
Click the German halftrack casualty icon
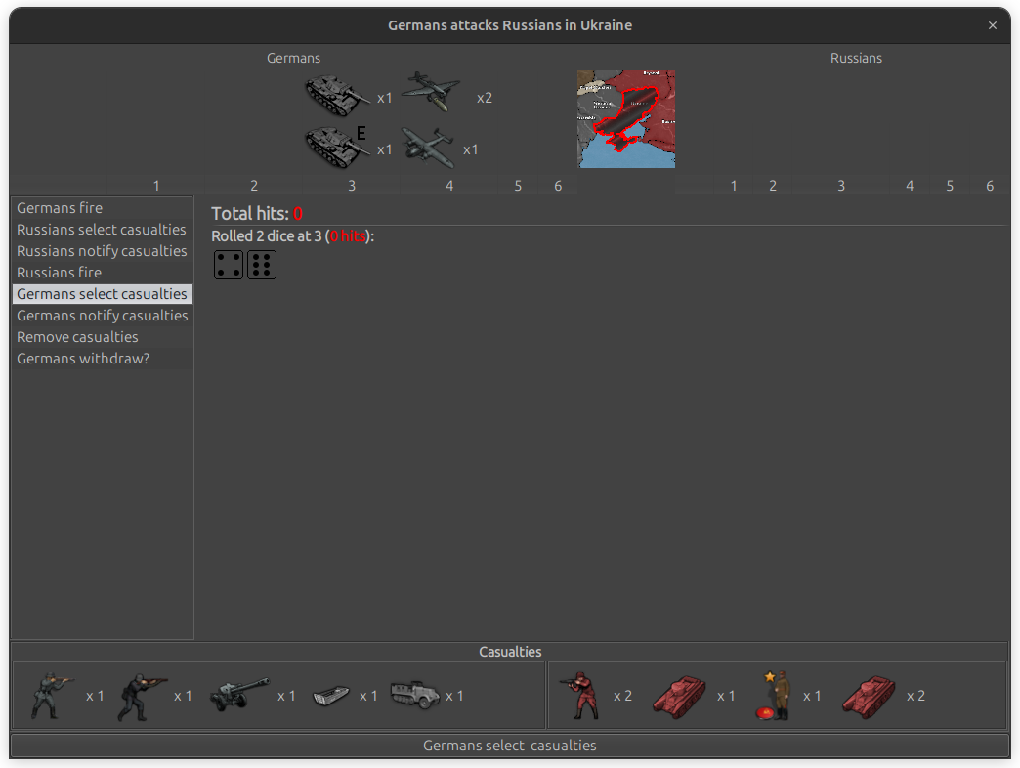pos(415,693)
